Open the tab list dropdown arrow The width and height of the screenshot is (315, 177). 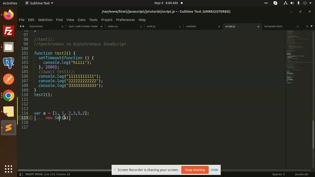312,26
